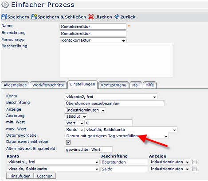Click into the Beschreibung text area
Image resolution: width=208 pixels, height=181 pixels.
coord(117,61)
